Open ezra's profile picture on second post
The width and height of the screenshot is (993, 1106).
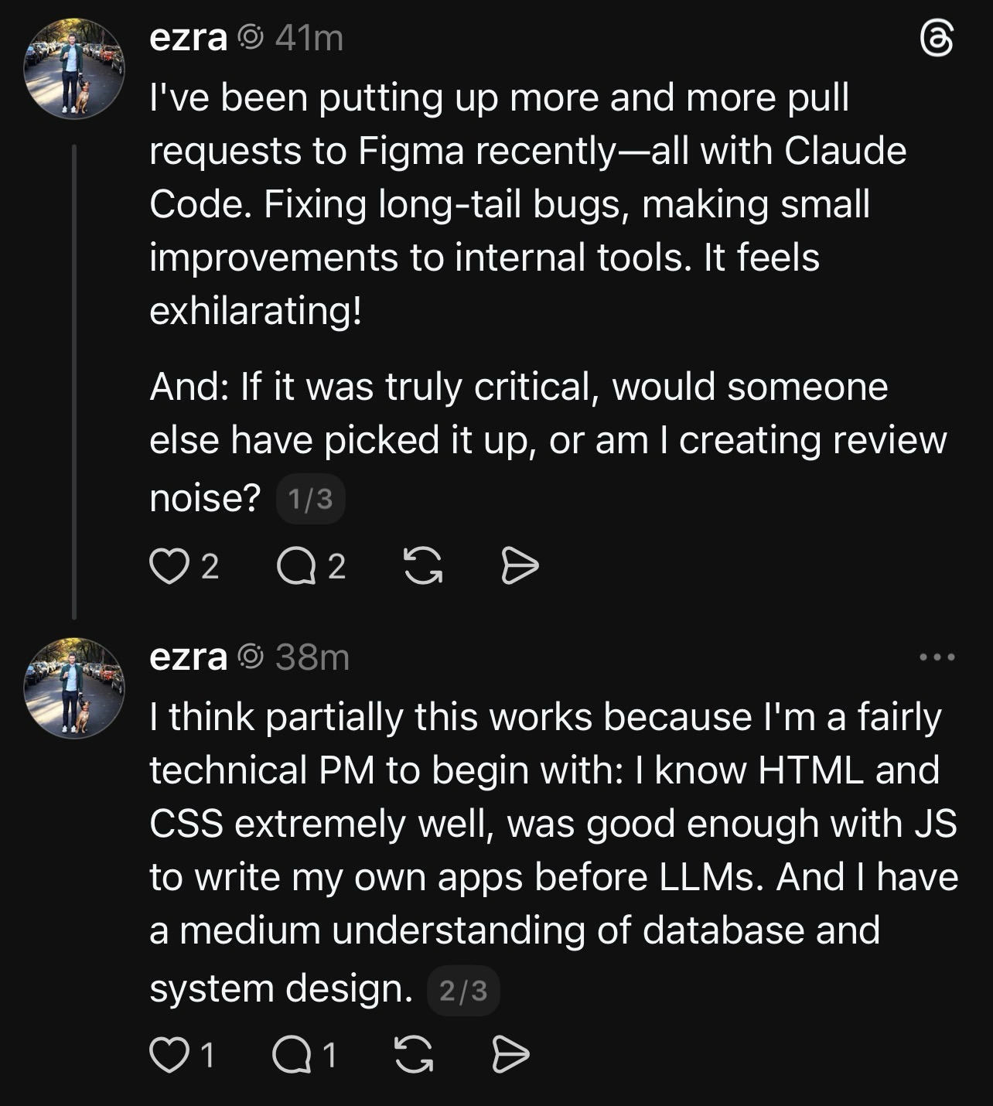click(74, 688)
